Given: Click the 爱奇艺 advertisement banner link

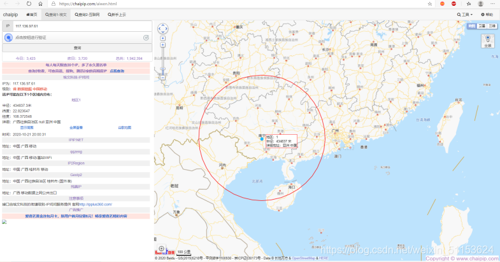Looking at the screenshot, I should pos(76,216).
